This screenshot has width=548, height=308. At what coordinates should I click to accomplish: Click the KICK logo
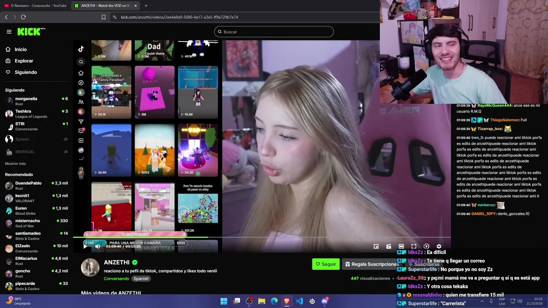[x=31, y=32]
